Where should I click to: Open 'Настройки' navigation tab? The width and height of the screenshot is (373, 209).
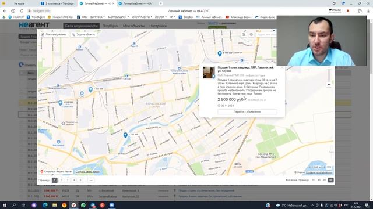click(158, 26)
